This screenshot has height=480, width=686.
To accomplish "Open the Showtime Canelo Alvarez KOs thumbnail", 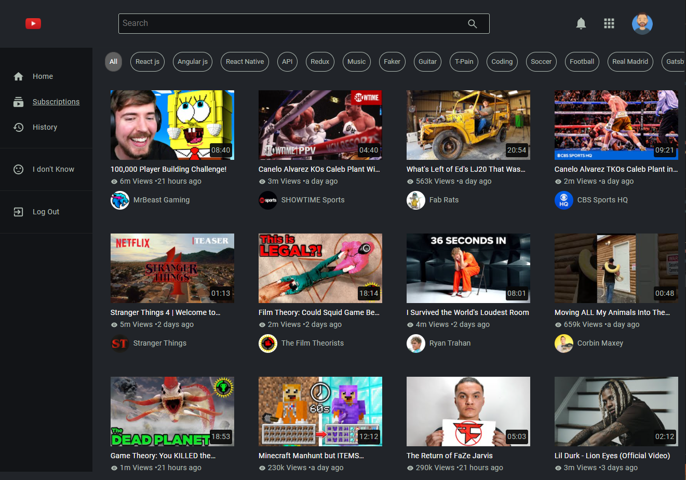I will point(320,125).
